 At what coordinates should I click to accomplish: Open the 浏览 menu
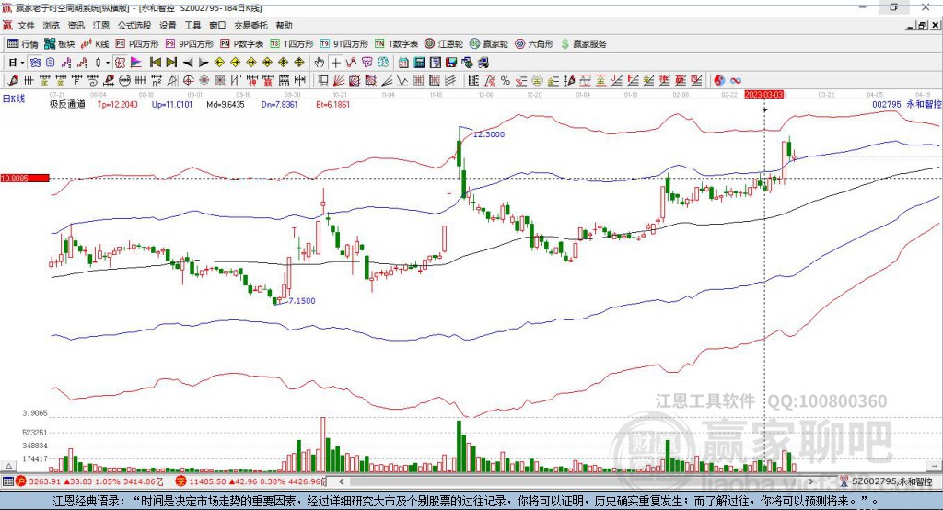pyautogui.click(x=52, y=25)
